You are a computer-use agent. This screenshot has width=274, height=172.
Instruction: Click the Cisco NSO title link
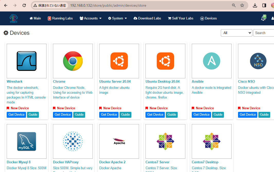(246, 81)
